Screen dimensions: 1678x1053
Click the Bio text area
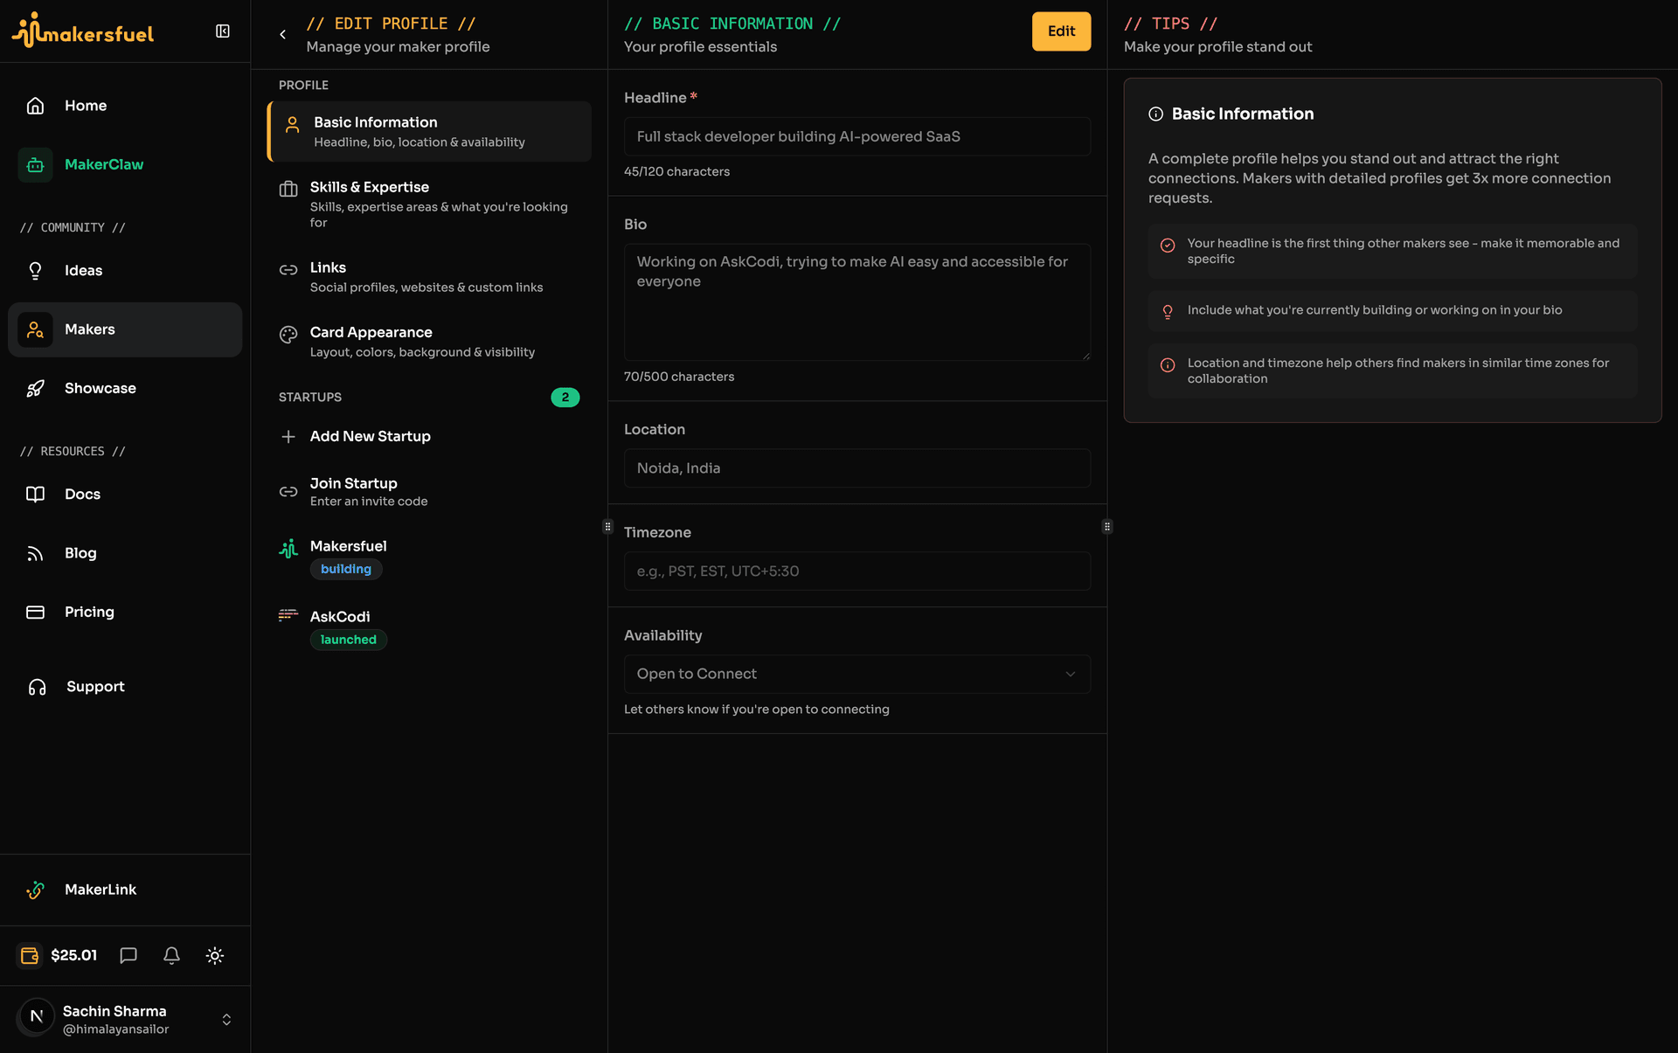[856, 301]
